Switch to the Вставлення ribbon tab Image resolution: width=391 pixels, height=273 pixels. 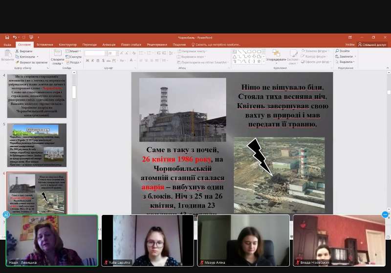[44, 44]
